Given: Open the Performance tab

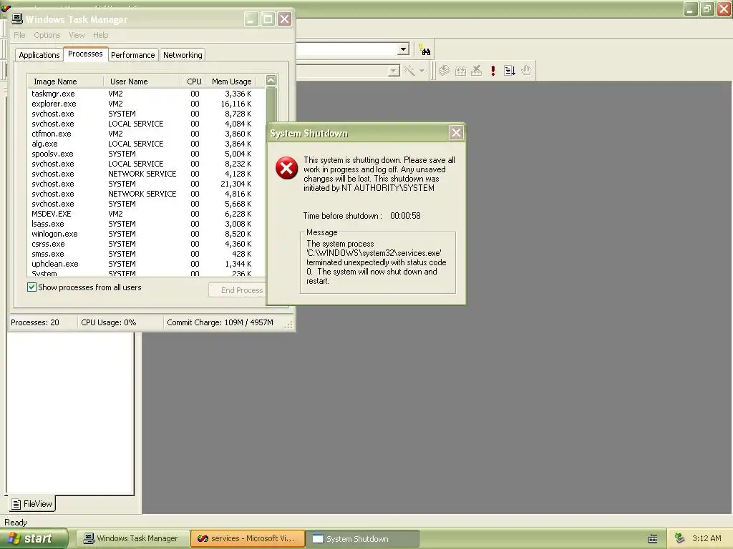Looking at the screenshot, I should tap(132, 55).
